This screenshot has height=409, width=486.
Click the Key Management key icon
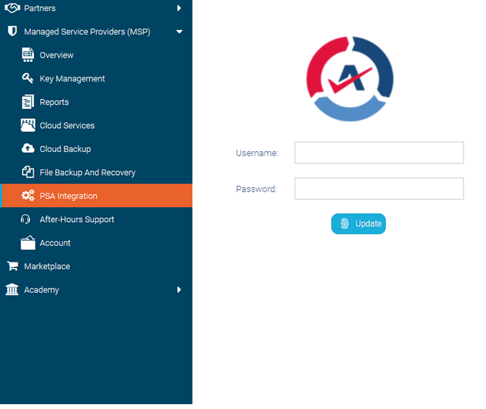pos(27,78)
